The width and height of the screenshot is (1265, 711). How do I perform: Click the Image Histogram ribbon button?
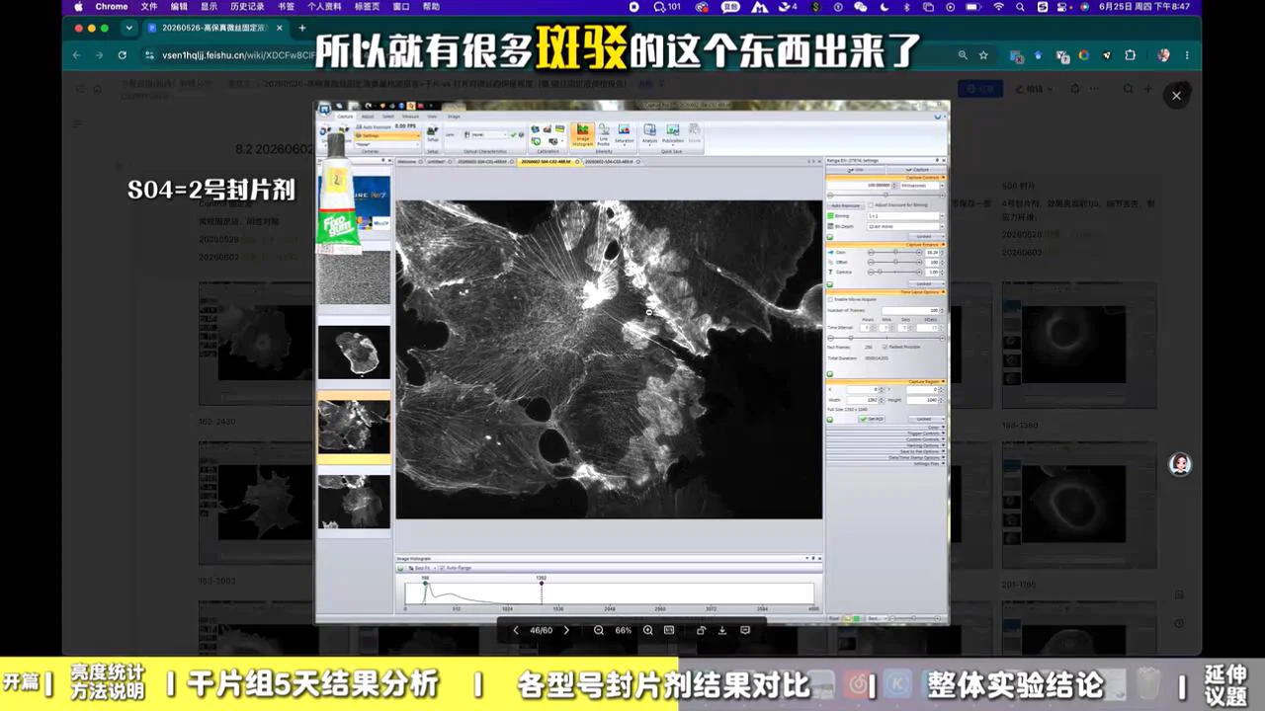[582, 135]
